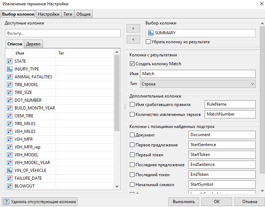265x207 pixels.
Task: Click the INJURY_TYPE string column icon
Action: click(10, 69)
